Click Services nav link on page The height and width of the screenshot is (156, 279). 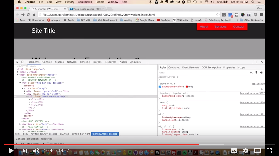221,27
